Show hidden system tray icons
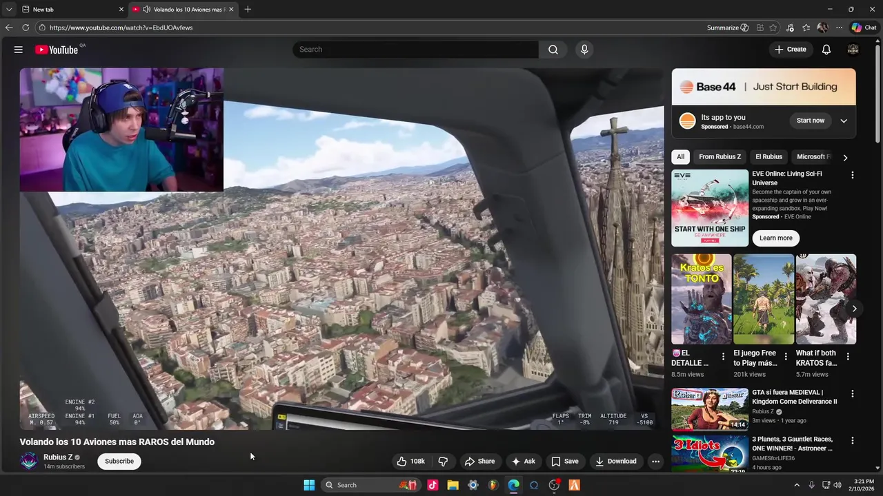The height and width of the screenshot is (496, 883). (797, 485)
